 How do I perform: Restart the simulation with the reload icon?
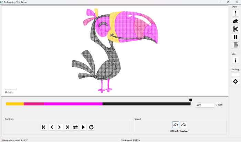click(91, 127)
